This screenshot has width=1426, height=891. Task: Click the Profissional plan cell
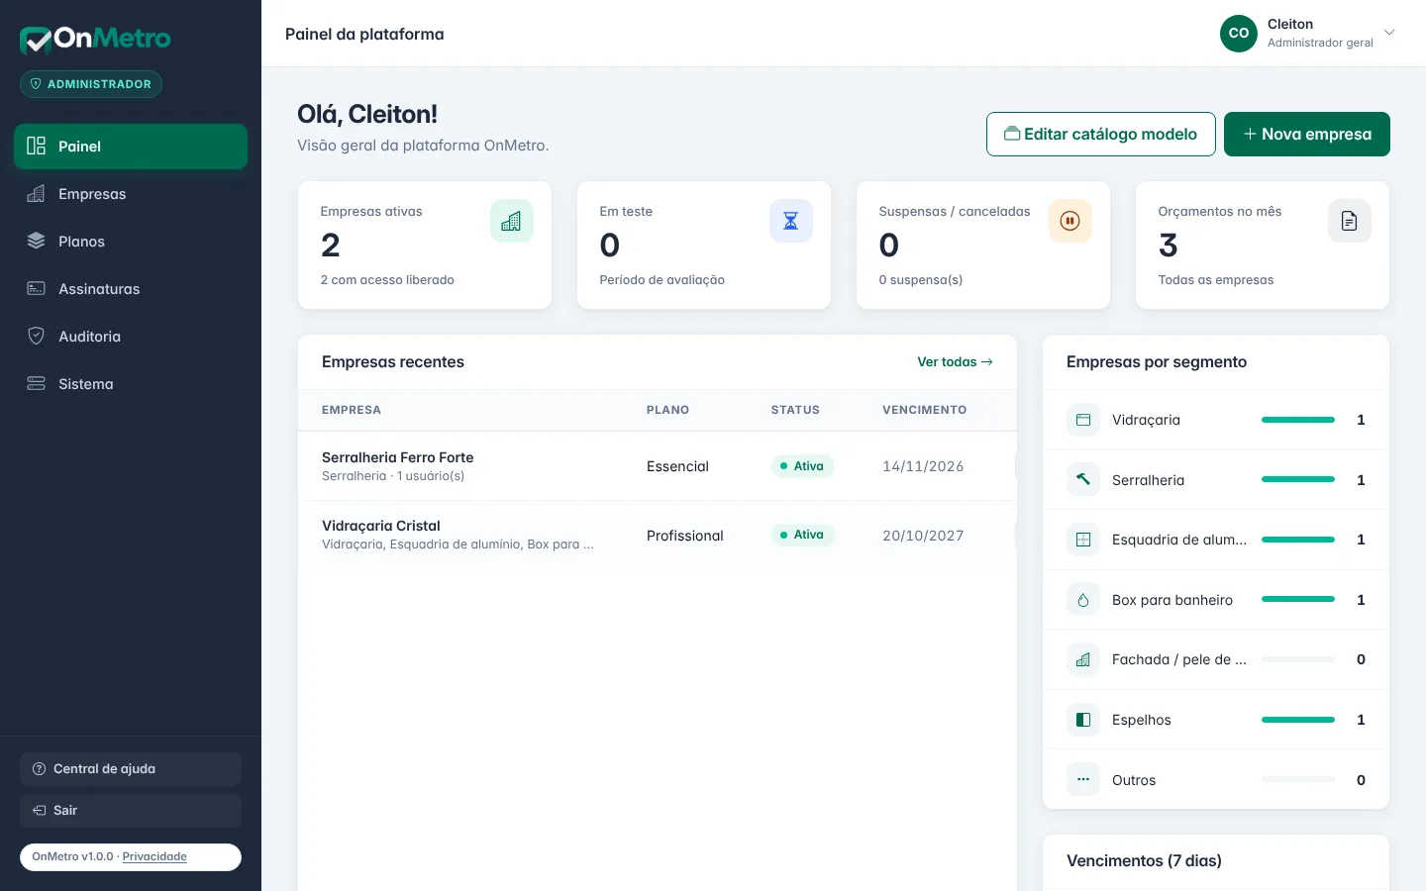tap(685, 536)
